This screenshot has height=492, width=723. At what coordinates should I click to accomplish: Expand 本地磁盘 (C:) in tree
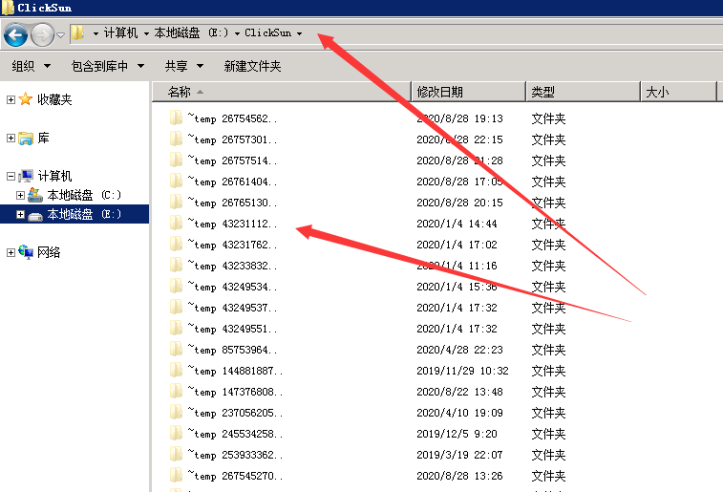click(20, 195)
